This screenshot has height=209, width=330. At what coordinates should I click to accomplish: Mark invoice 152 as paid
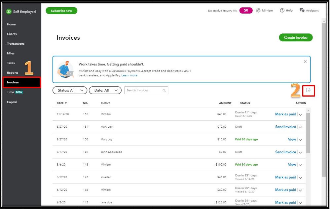click(285, 114)
